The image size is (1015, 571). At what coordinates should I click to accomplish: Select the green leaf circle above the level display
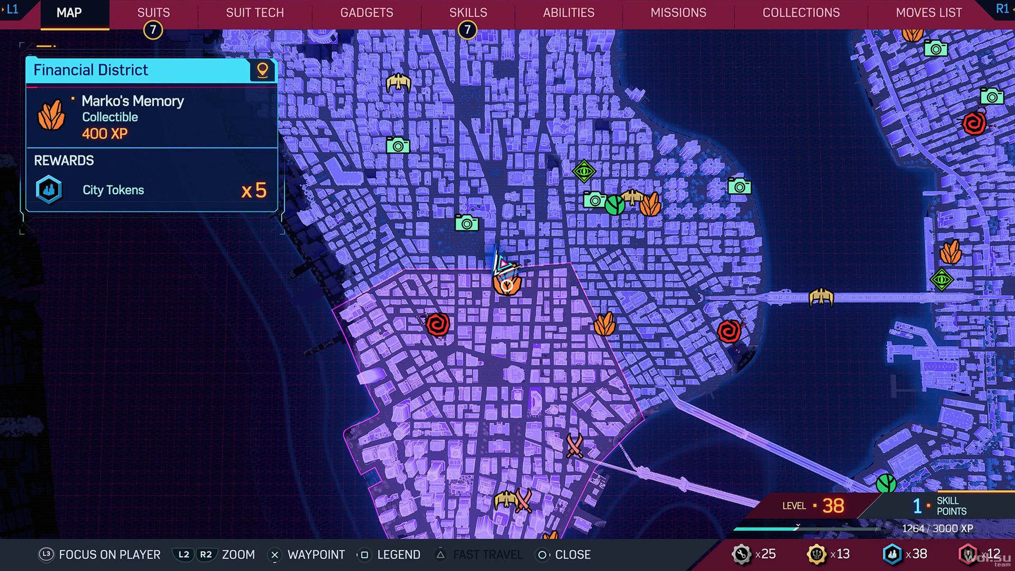coord(886,483)
